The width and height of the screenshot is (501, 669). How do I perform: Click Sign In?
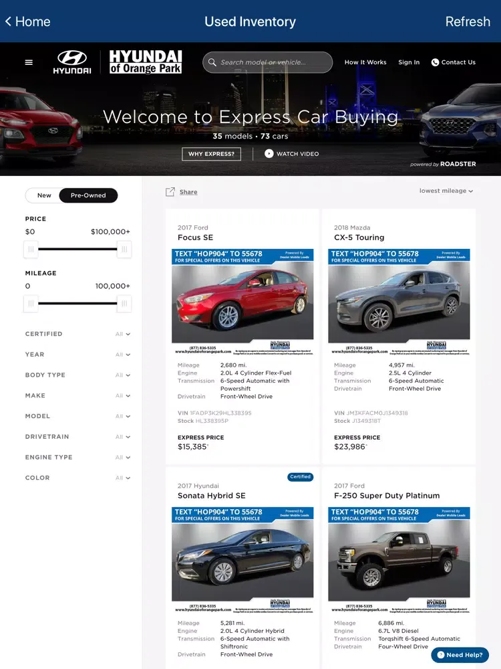click(x=409, y=62)
